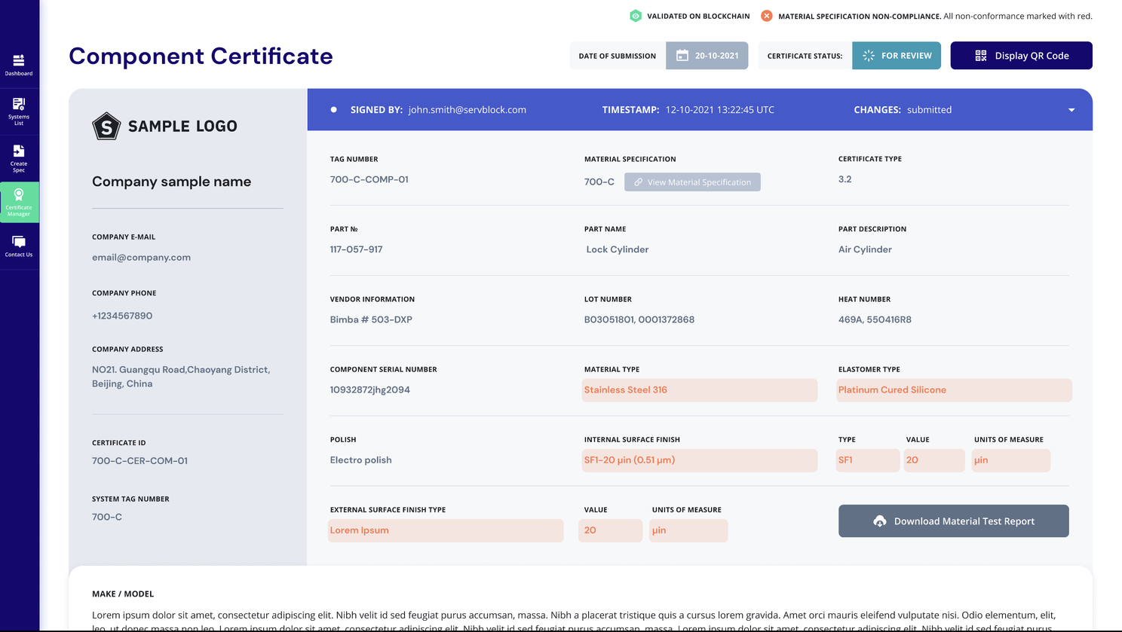Click the Internal Surface Finish value field
This screenshot has width=1122, height=632.
699,460
